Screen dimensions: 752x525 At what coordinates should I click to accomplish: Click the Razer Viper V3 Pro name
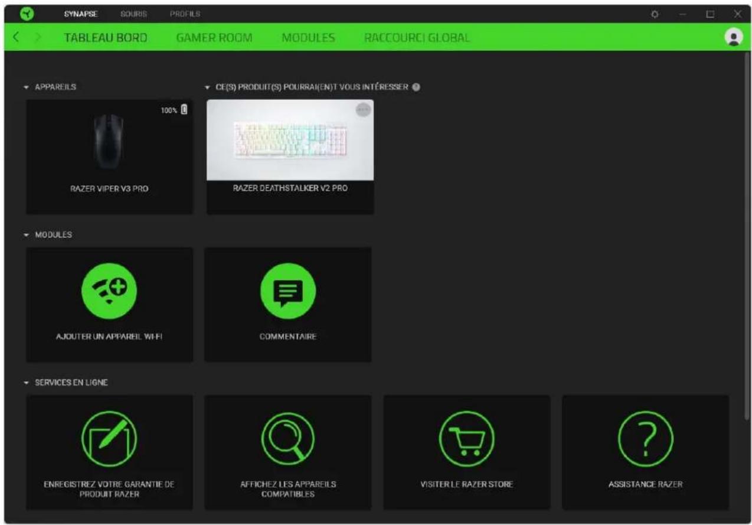point(109,189)
